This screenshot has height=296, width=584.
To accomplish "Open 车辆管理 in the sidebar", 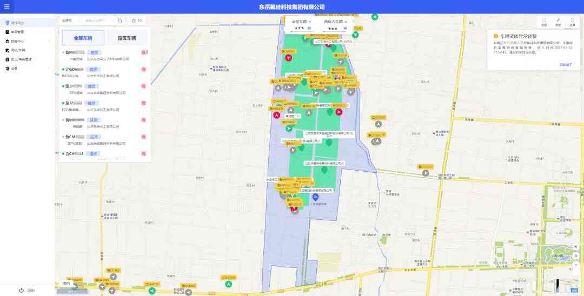I will pyautogui.click(x=17, y=32).
